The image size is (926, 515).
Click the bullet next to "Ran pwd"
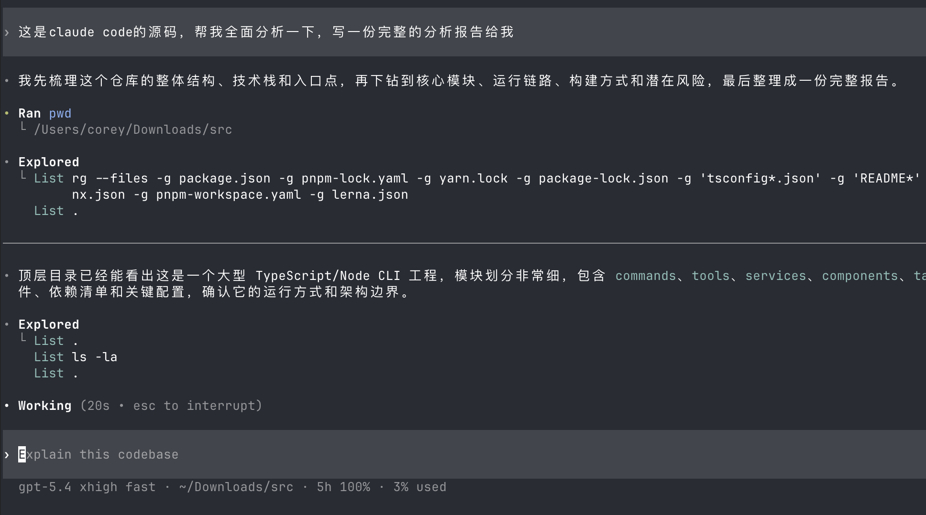pyautogui.click(x=7, y=114)
